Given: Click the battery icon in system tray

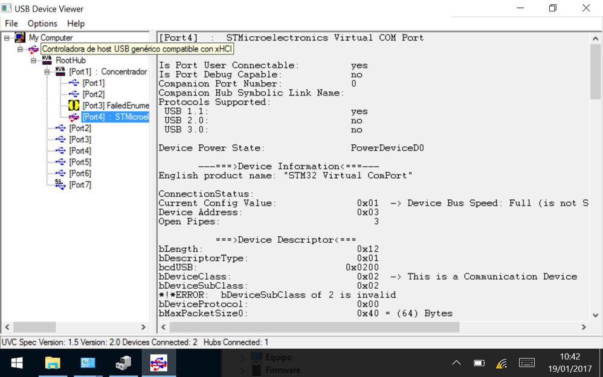Looking at the screenshot, I should pos(479,362).
